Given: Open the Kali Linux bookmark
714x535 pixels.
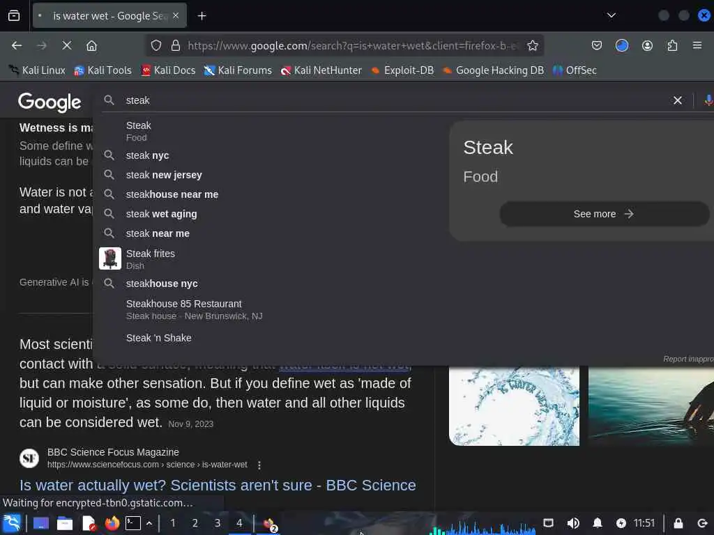Looking at the screenshot, I should tap(38, 70).
